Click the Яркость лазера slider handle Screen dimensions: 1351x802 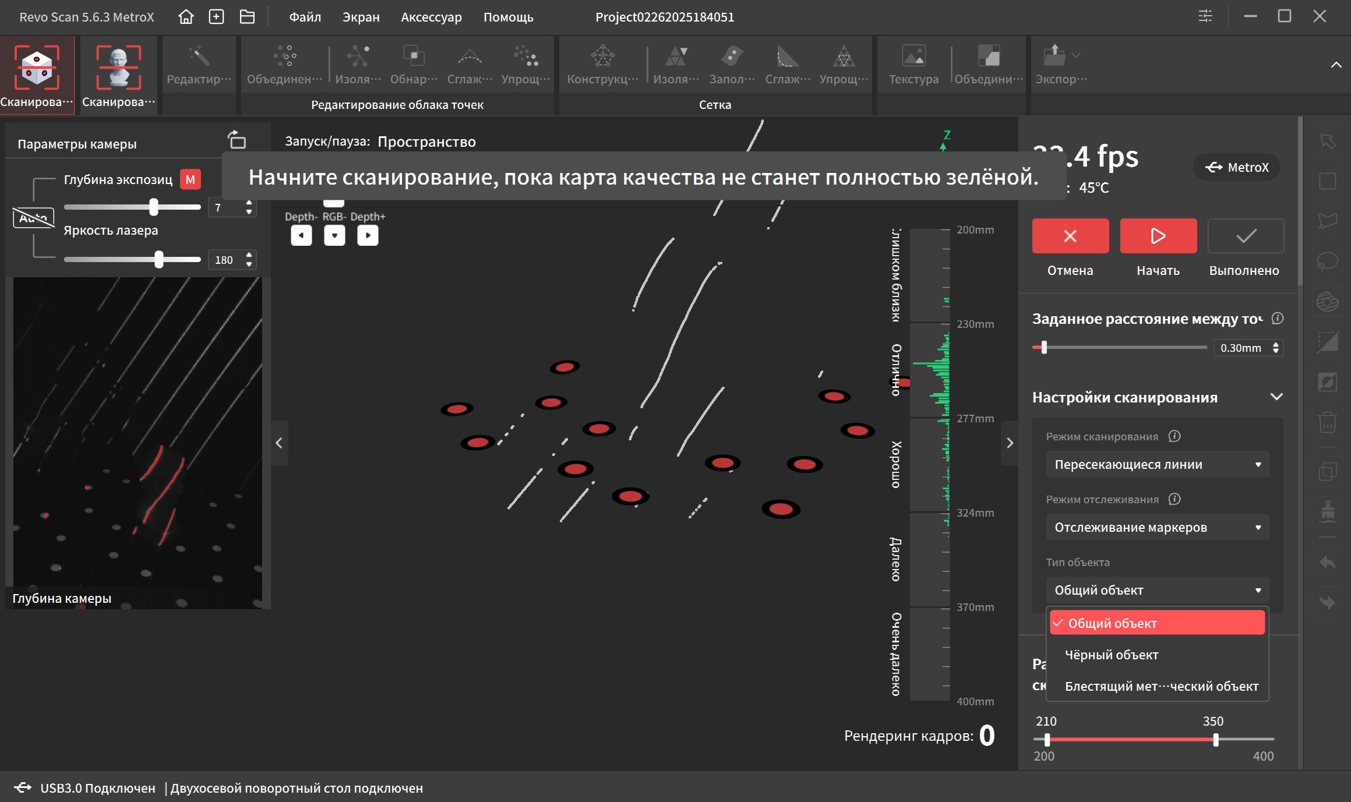click(159, 260)
